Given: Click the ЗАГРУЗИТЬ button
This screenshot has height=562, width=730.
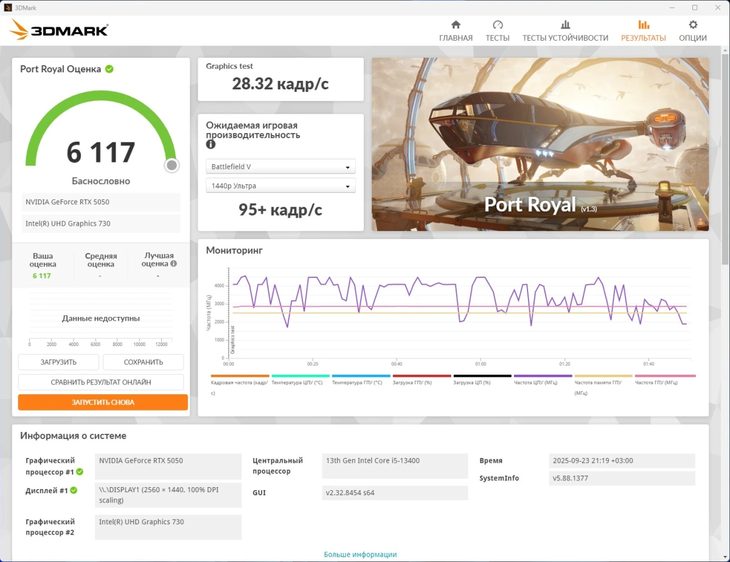Looking at the screenshot, I should 58,362.
